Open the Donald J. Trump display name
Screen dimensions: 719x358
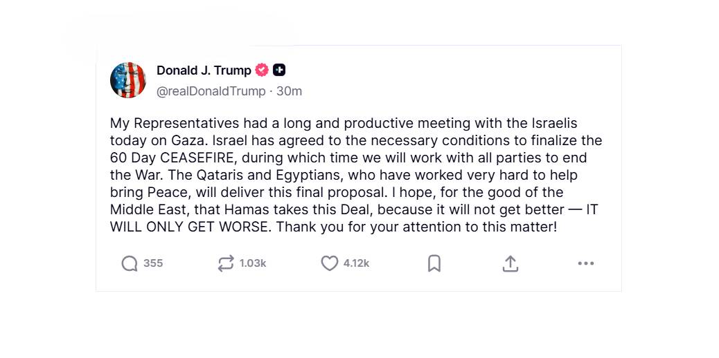coord(204,70)
